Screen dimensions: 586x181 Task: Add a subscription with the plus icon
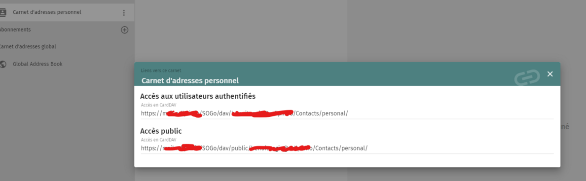point(125,30)
